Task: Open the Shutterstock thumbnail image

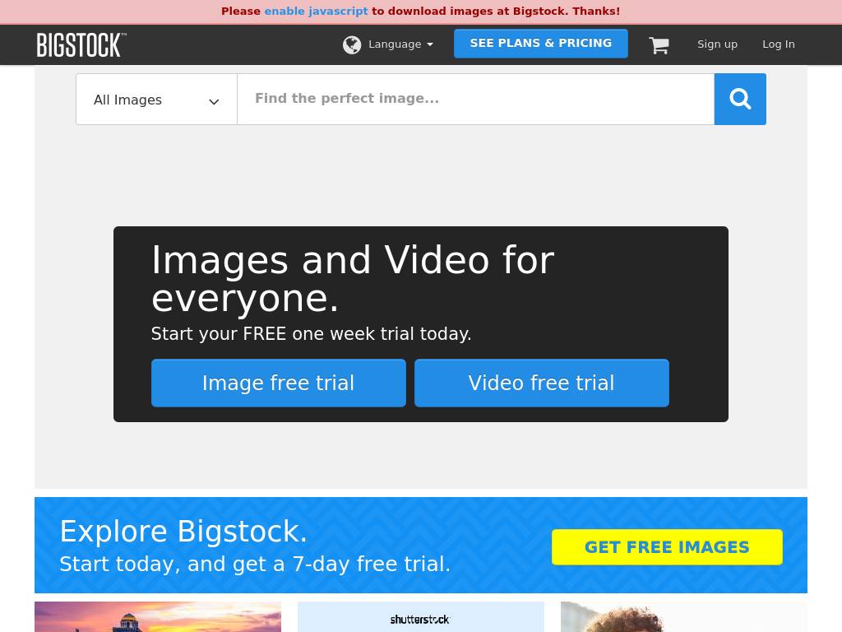Action: pos(421,617)
